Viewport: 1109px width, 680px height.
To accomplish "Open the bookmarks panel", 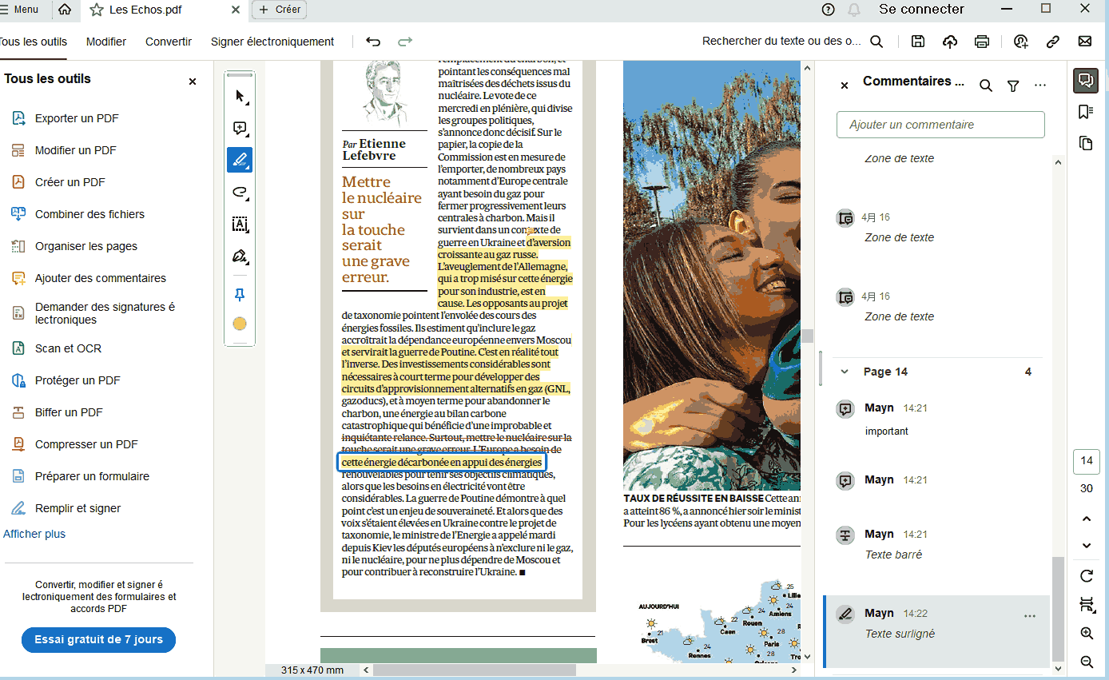I will 1086,112.
